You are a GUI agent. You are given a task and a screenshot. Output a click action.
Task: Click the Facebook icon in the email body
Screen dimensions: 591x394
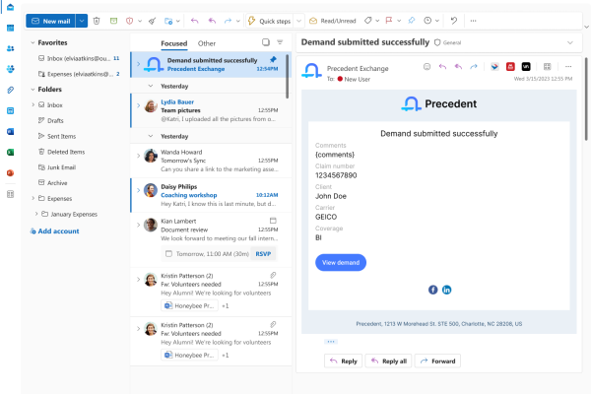click(x=432, y=290)
